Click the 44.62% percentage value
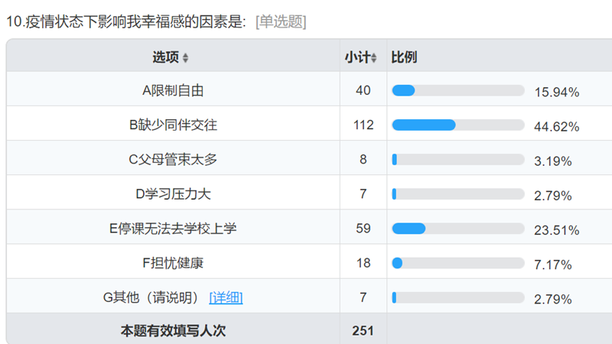Viewport: 612px width, 344px height. (x=557, y=127)
